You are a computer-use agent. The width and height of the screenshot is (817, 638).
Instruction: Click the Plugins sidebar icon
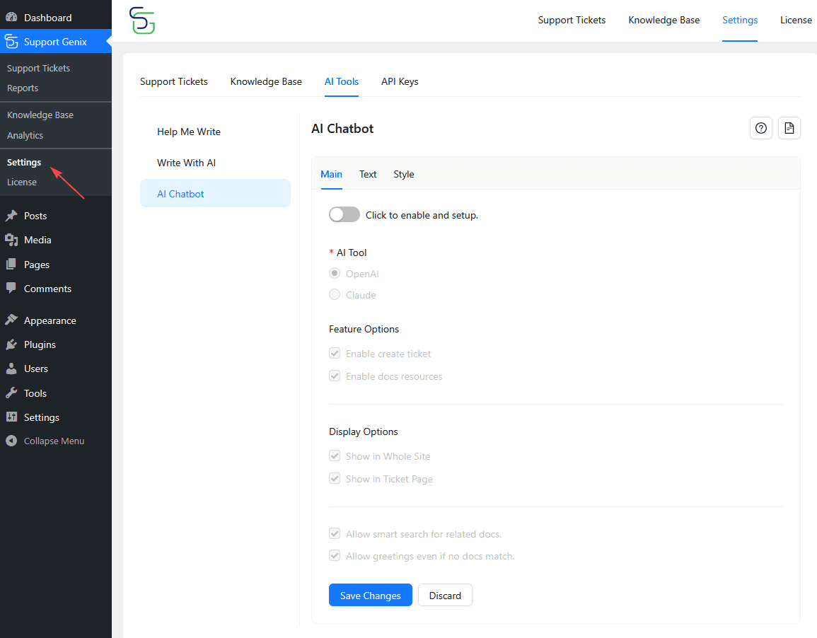(11, 344)
